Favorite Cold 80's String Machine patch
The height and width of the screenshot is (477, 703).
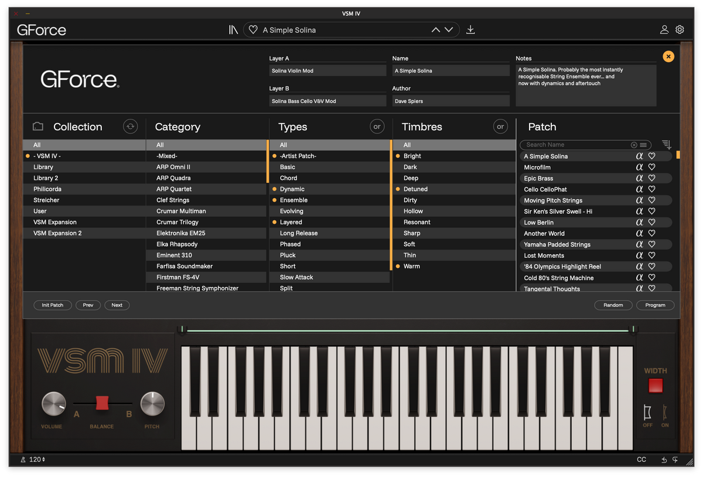(651, 278)
